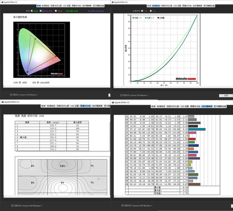This screenshot has height=211, width=233.
Task: Open OSD 设置 tab in the gamut window
Action: [67, 6]
